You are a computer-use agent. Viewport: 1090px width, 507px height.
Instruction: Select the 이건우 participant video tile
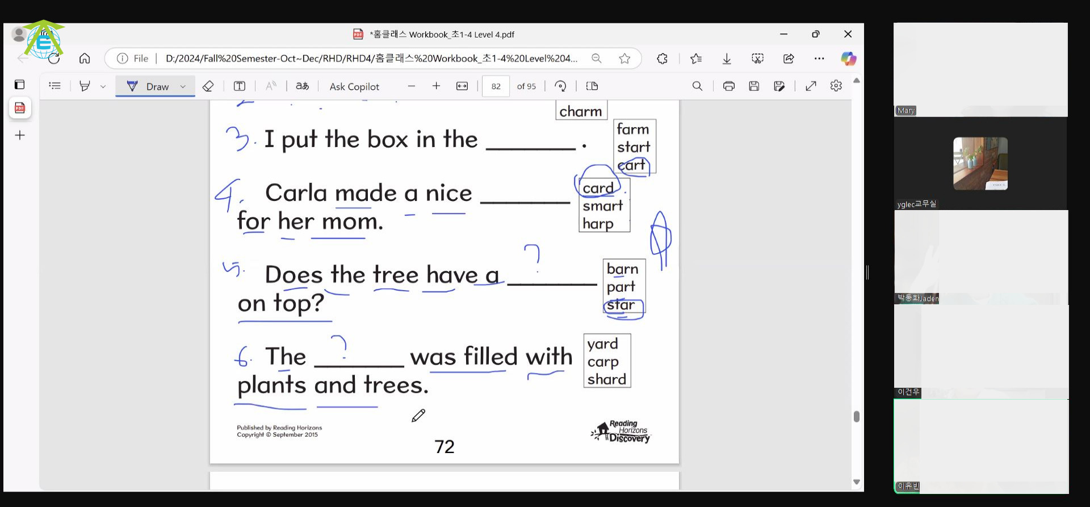point(981,351)
